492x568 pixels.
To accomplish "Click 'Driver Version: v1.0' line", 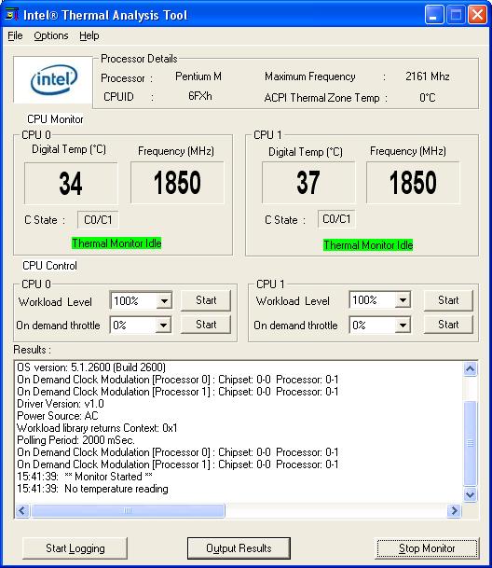I will (x=61, y=404).
